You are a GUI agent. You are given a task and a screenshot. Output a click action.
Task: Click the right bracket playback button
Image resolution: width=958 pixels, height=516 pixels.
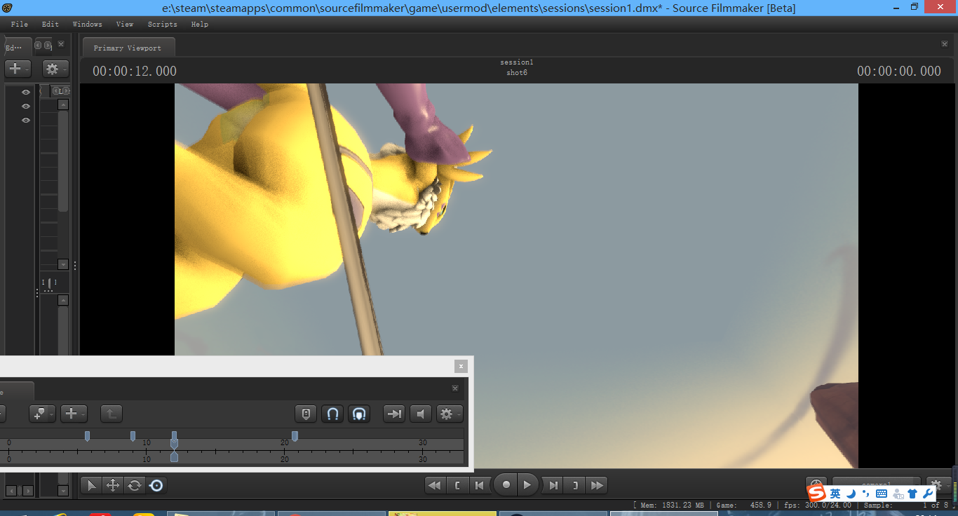(575, 485)
